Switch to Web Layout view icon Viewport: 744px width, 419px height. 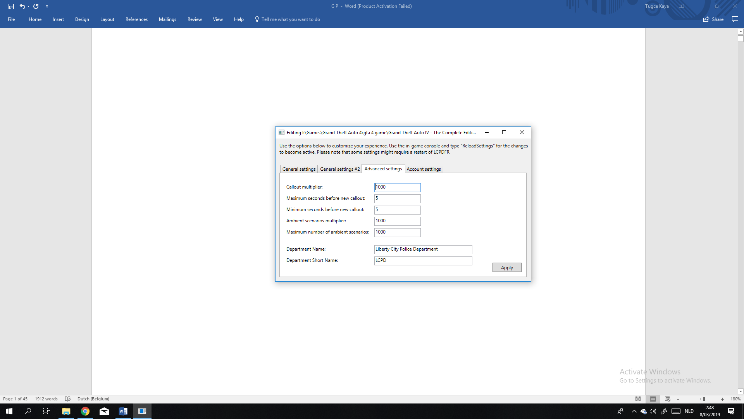point(667,399)
